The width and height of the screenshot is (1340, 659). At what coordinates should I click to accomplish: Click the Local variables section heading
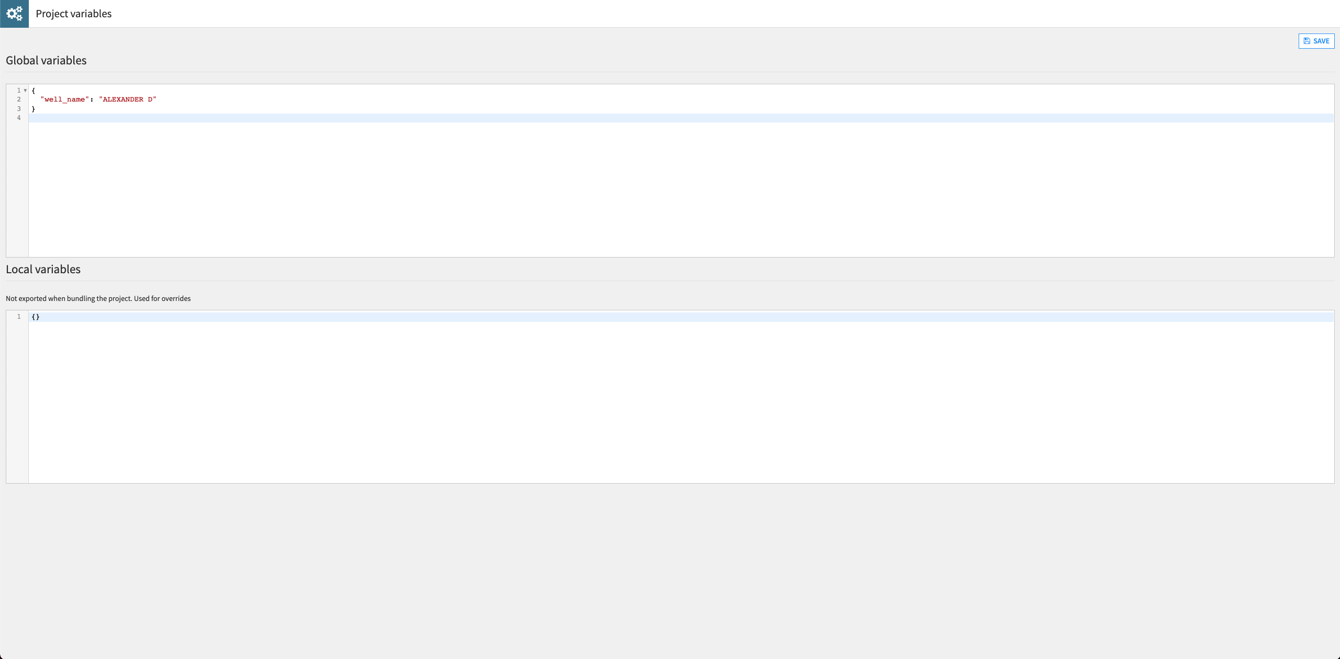[x=42, y=269]
